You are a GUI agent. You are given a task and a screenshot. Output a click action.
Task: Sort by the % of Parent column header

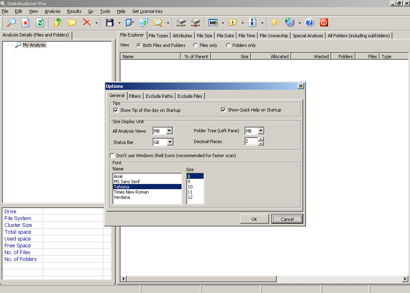[196, 57]
